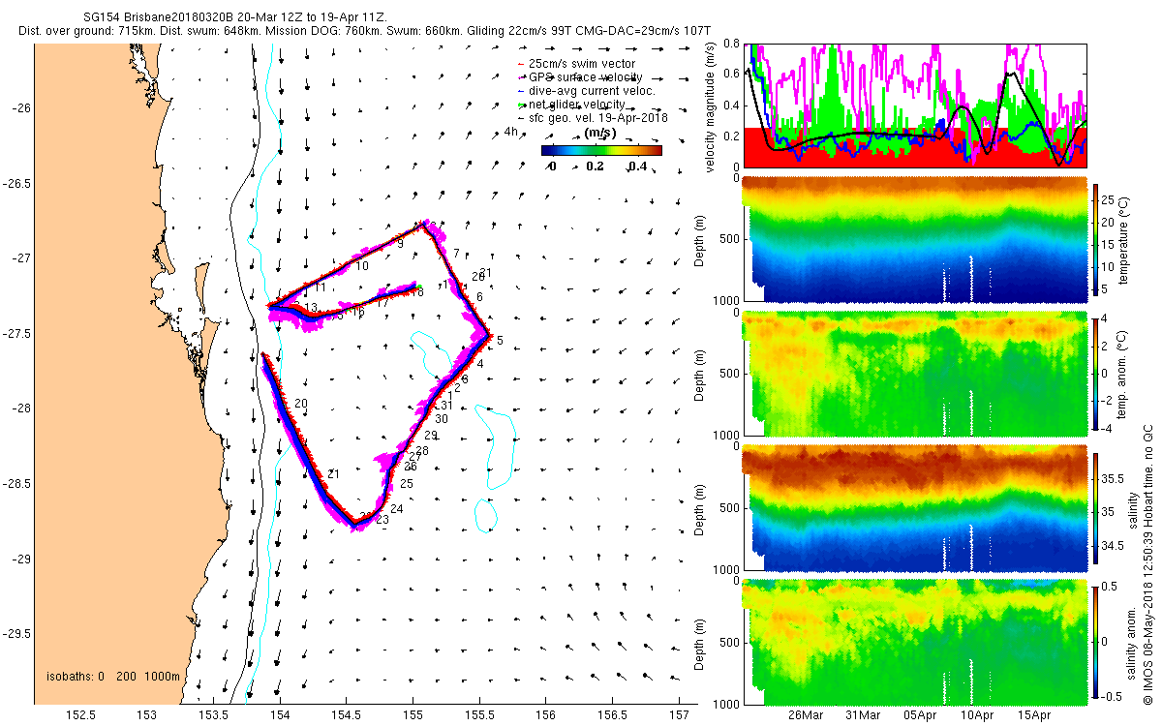Click the '-26' latitude tick label
Screen dimensions: 1162x726
(19, 107)
